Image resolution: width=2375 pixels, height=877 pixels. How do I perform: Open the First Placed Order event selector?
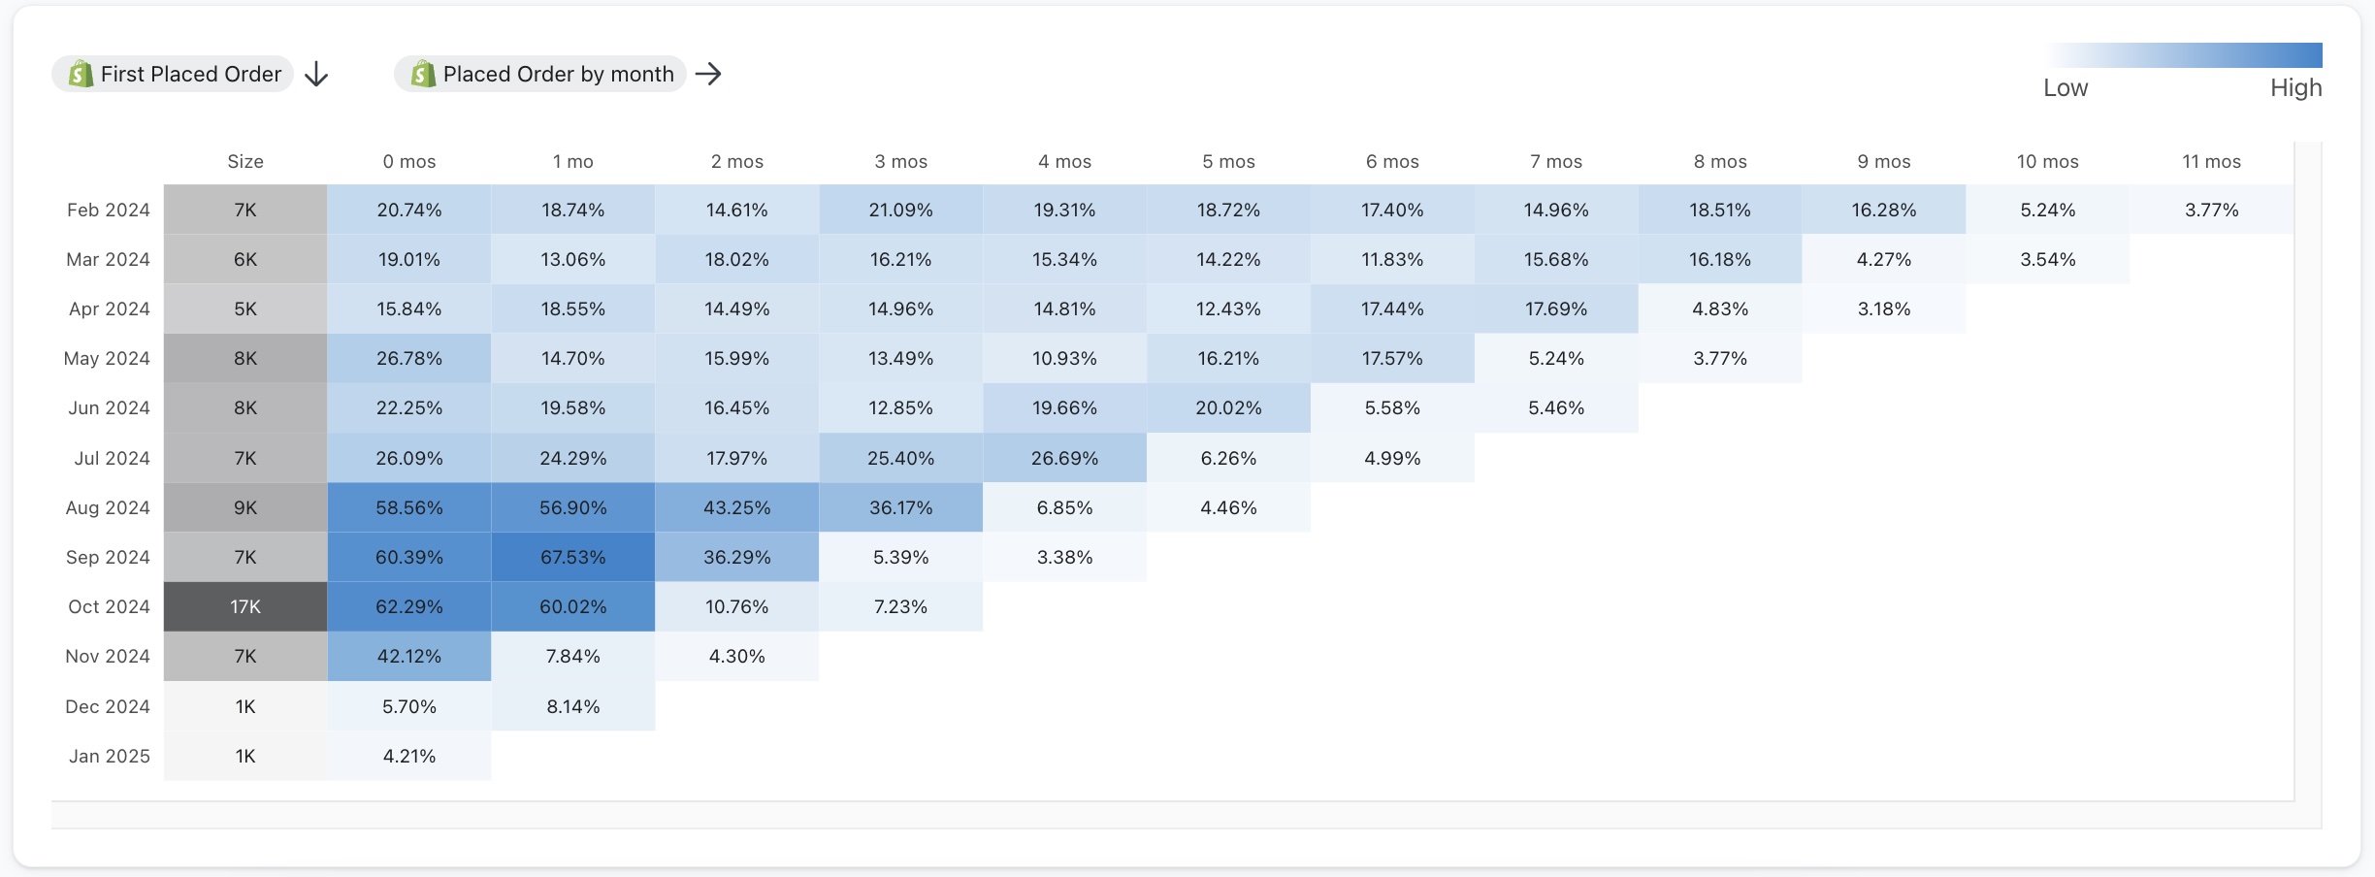click(173, 73)
